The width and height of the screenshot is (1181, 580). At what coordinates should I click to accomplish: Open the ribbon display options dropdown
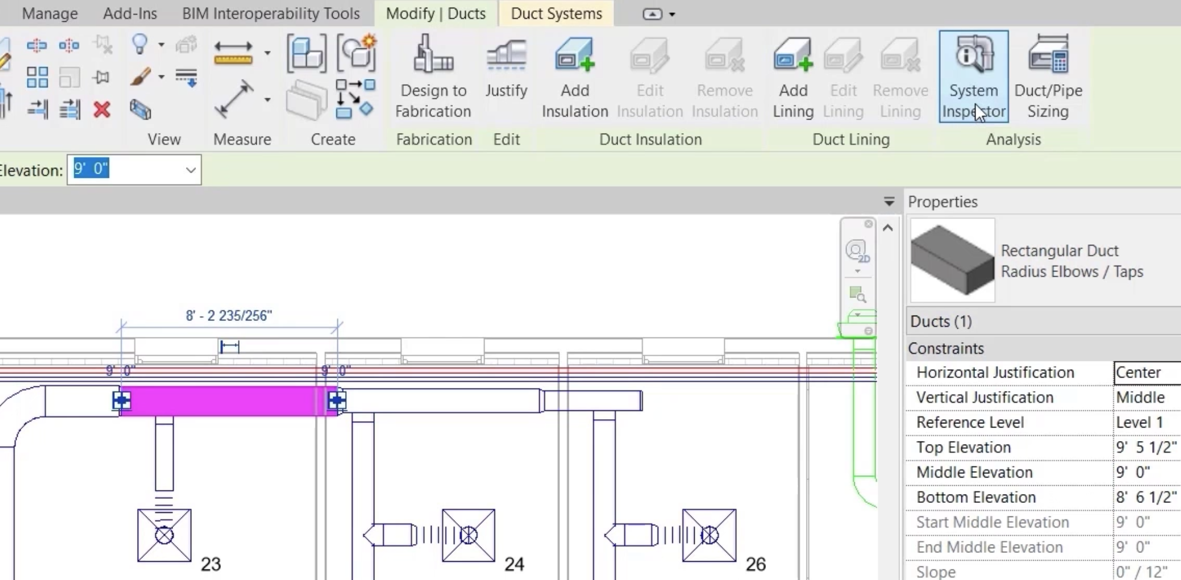(672, 14)
